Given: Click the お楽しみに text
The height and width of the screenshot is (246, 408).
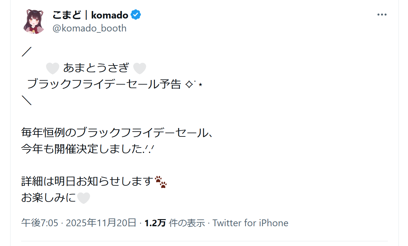Looking at the screenshot, I should (x=49, y=198).
